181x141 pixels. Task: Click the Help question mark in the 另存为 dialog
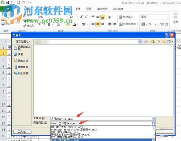point(167,35)
